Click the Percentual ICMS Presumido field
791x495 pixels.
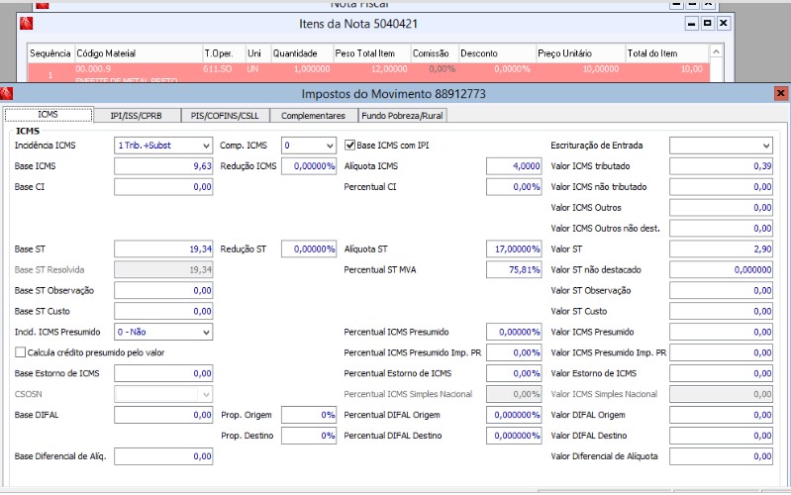point(514,332)
